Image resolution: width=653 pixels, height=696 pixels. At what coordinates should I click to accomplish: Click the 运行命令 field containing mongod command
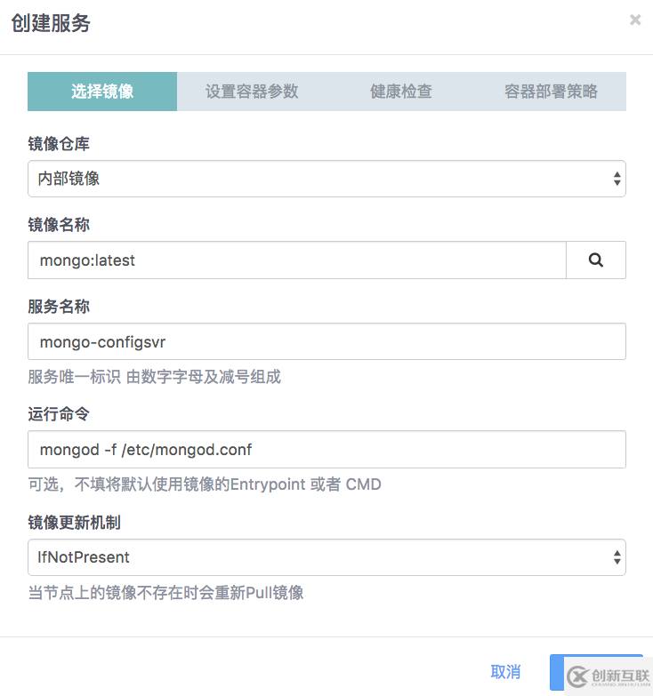pos(326,450)
